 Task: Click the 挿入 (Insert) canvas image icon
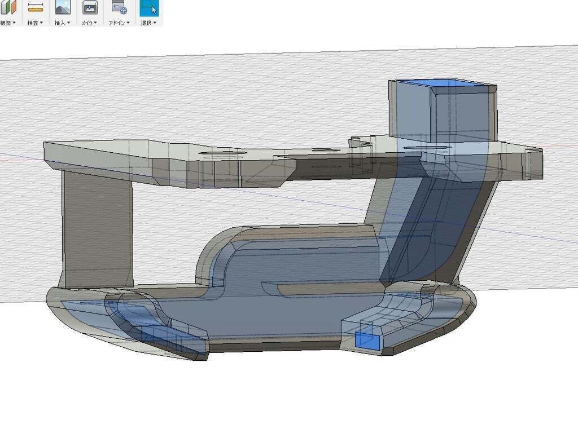(63, 8)
